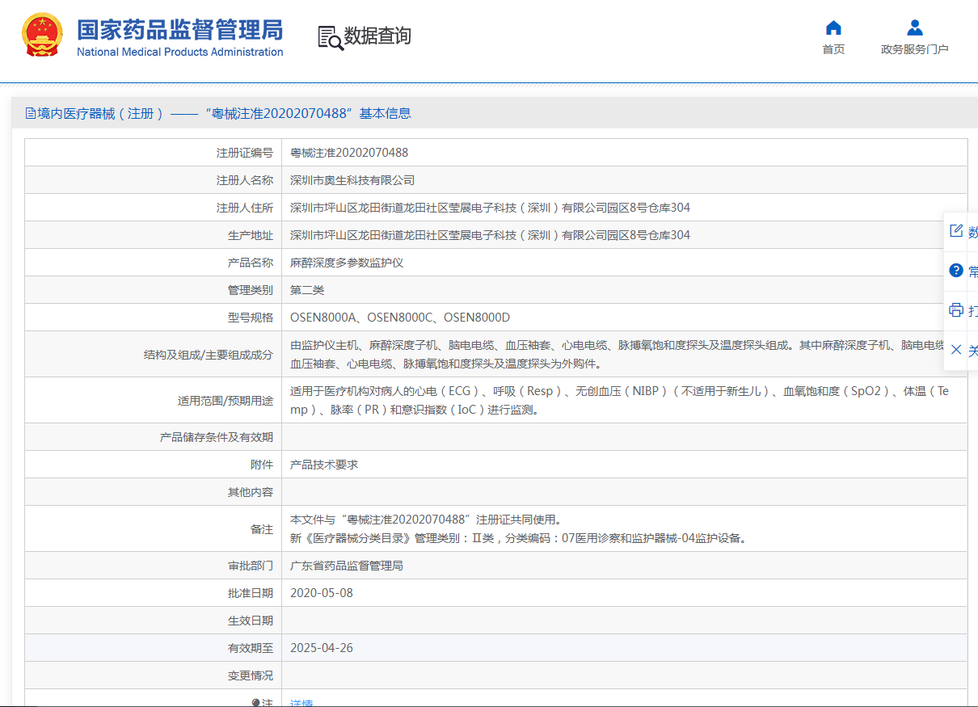Click the national emblem logo
Image resolution: width=978 pixels, height=707 pixels.
coord(42,35)
